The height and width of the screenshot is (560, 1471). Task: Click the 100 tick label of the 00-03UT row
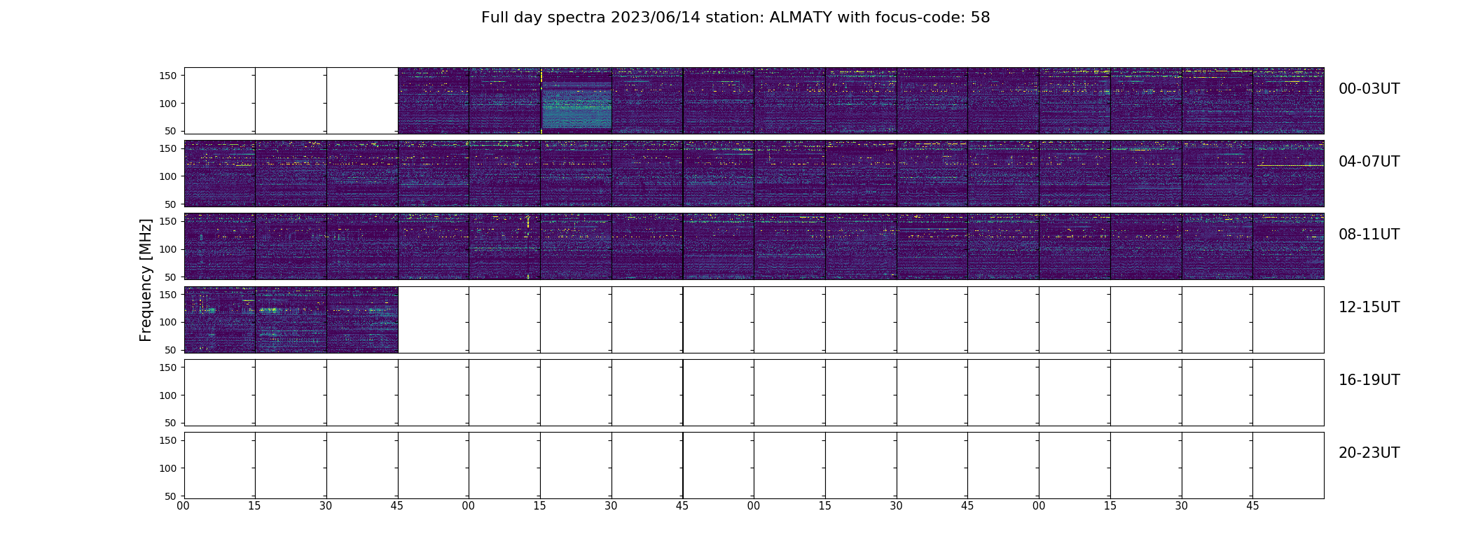pos(169,104)
